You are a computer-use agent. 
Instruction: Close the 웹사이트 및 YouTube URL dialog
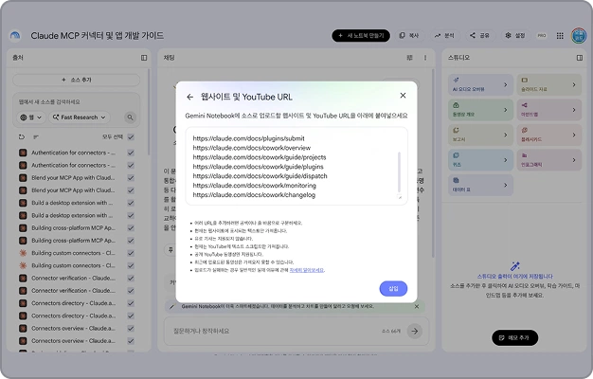[x=403, y=96]
